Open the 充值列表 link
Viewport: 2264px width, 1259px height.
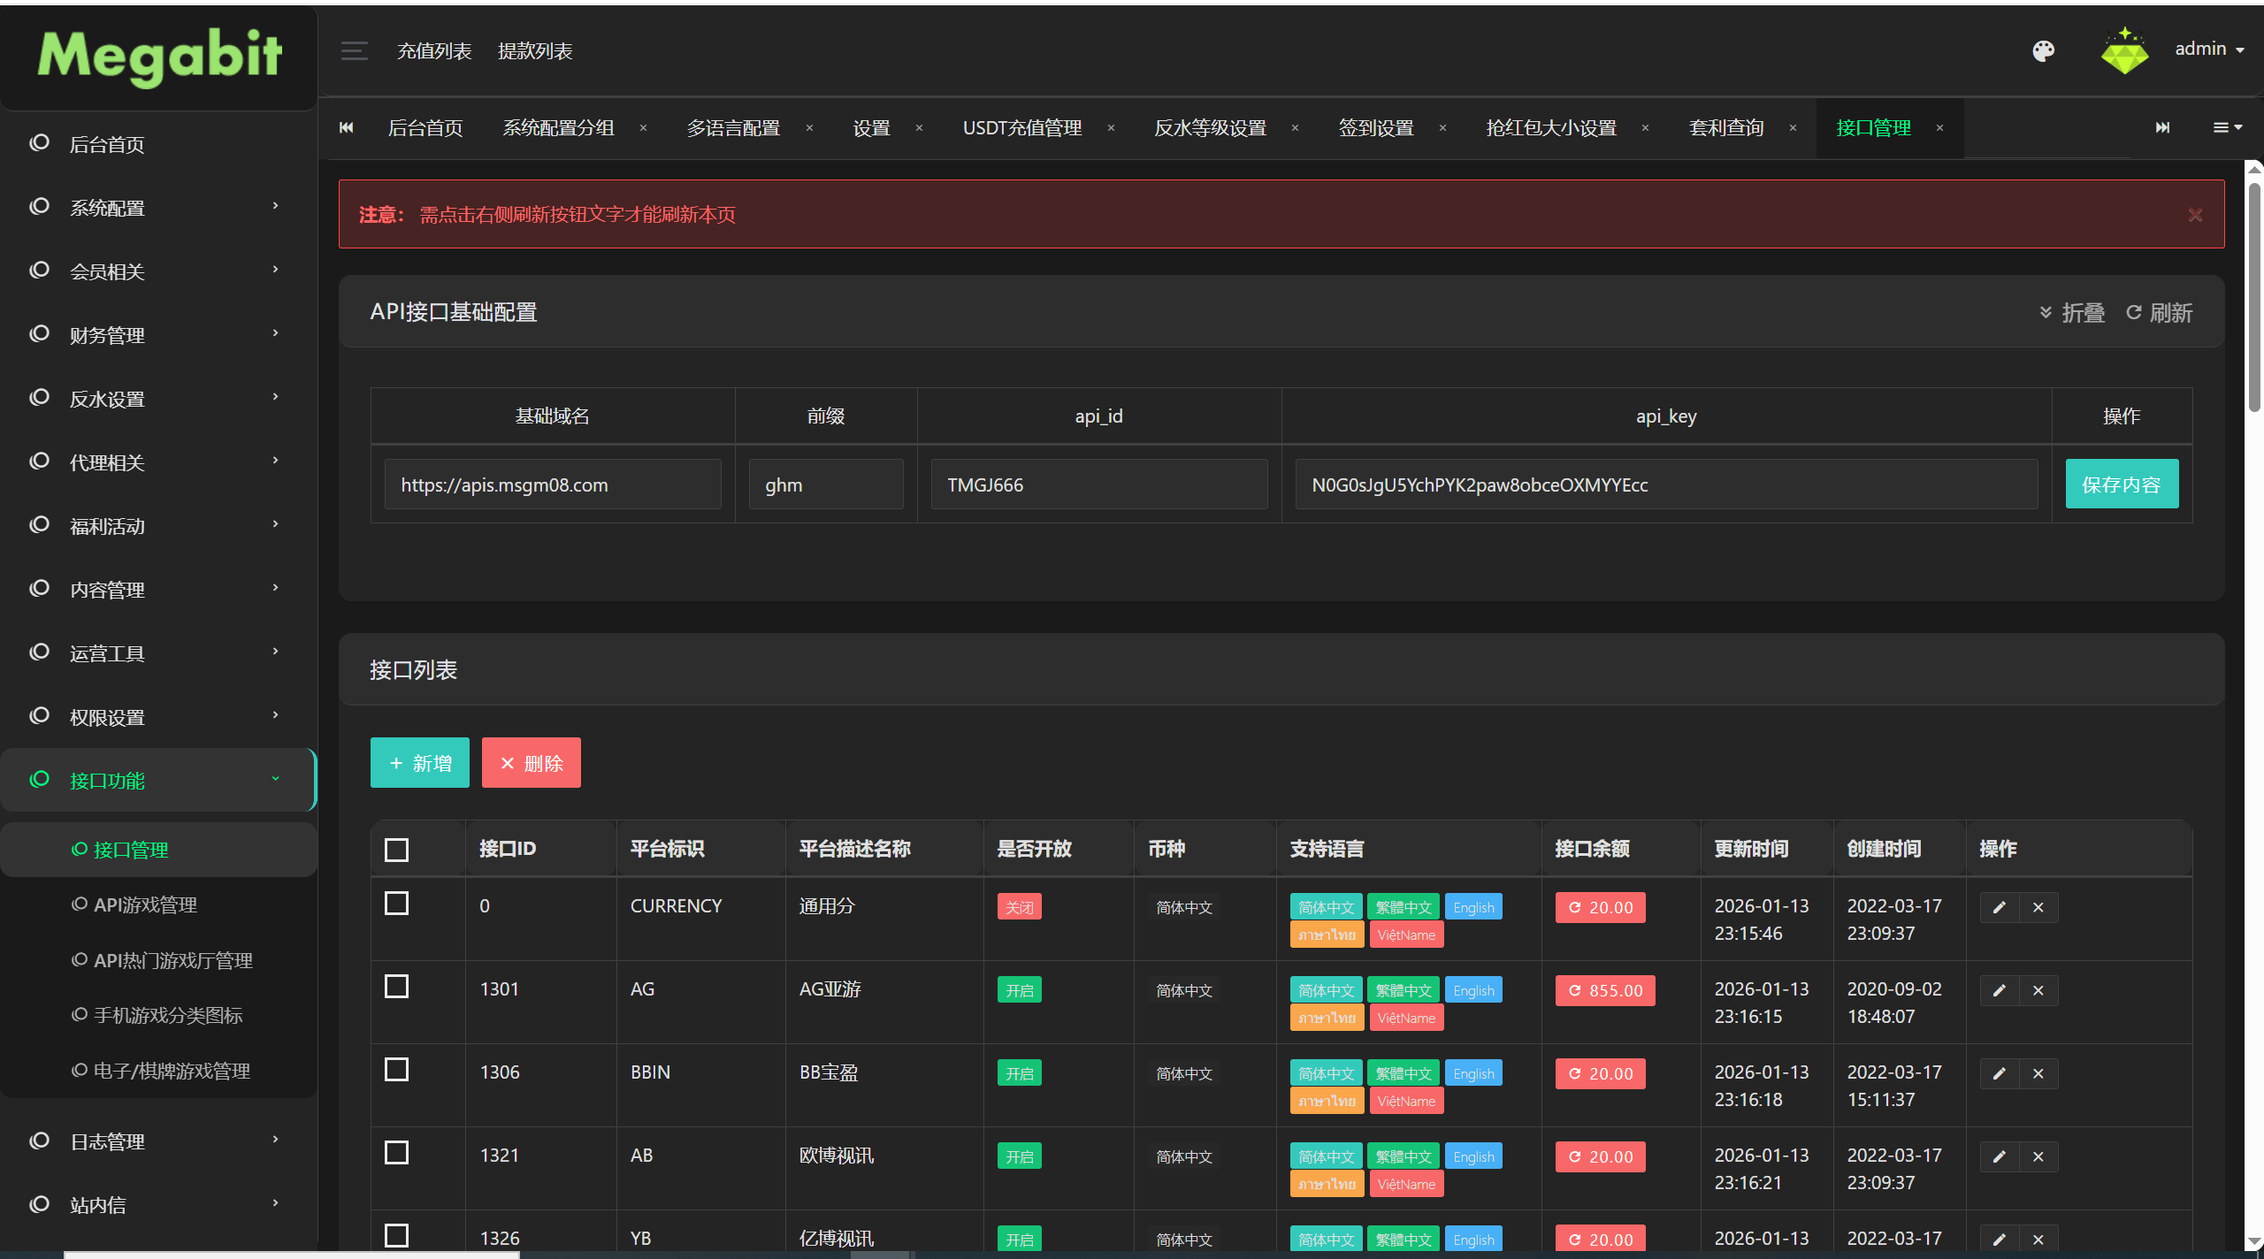coord(434,51)
